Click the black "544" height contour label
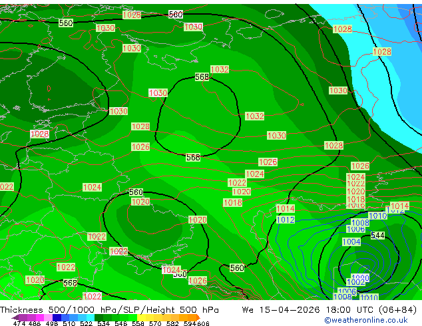Image resolution: width=422 pixels, height=326 pixels. [x=377, y=236]
